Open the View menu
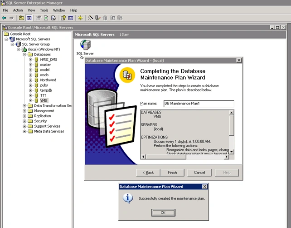Screen dimensions: 291x228 pyautogui.click(x=31, y=10)
